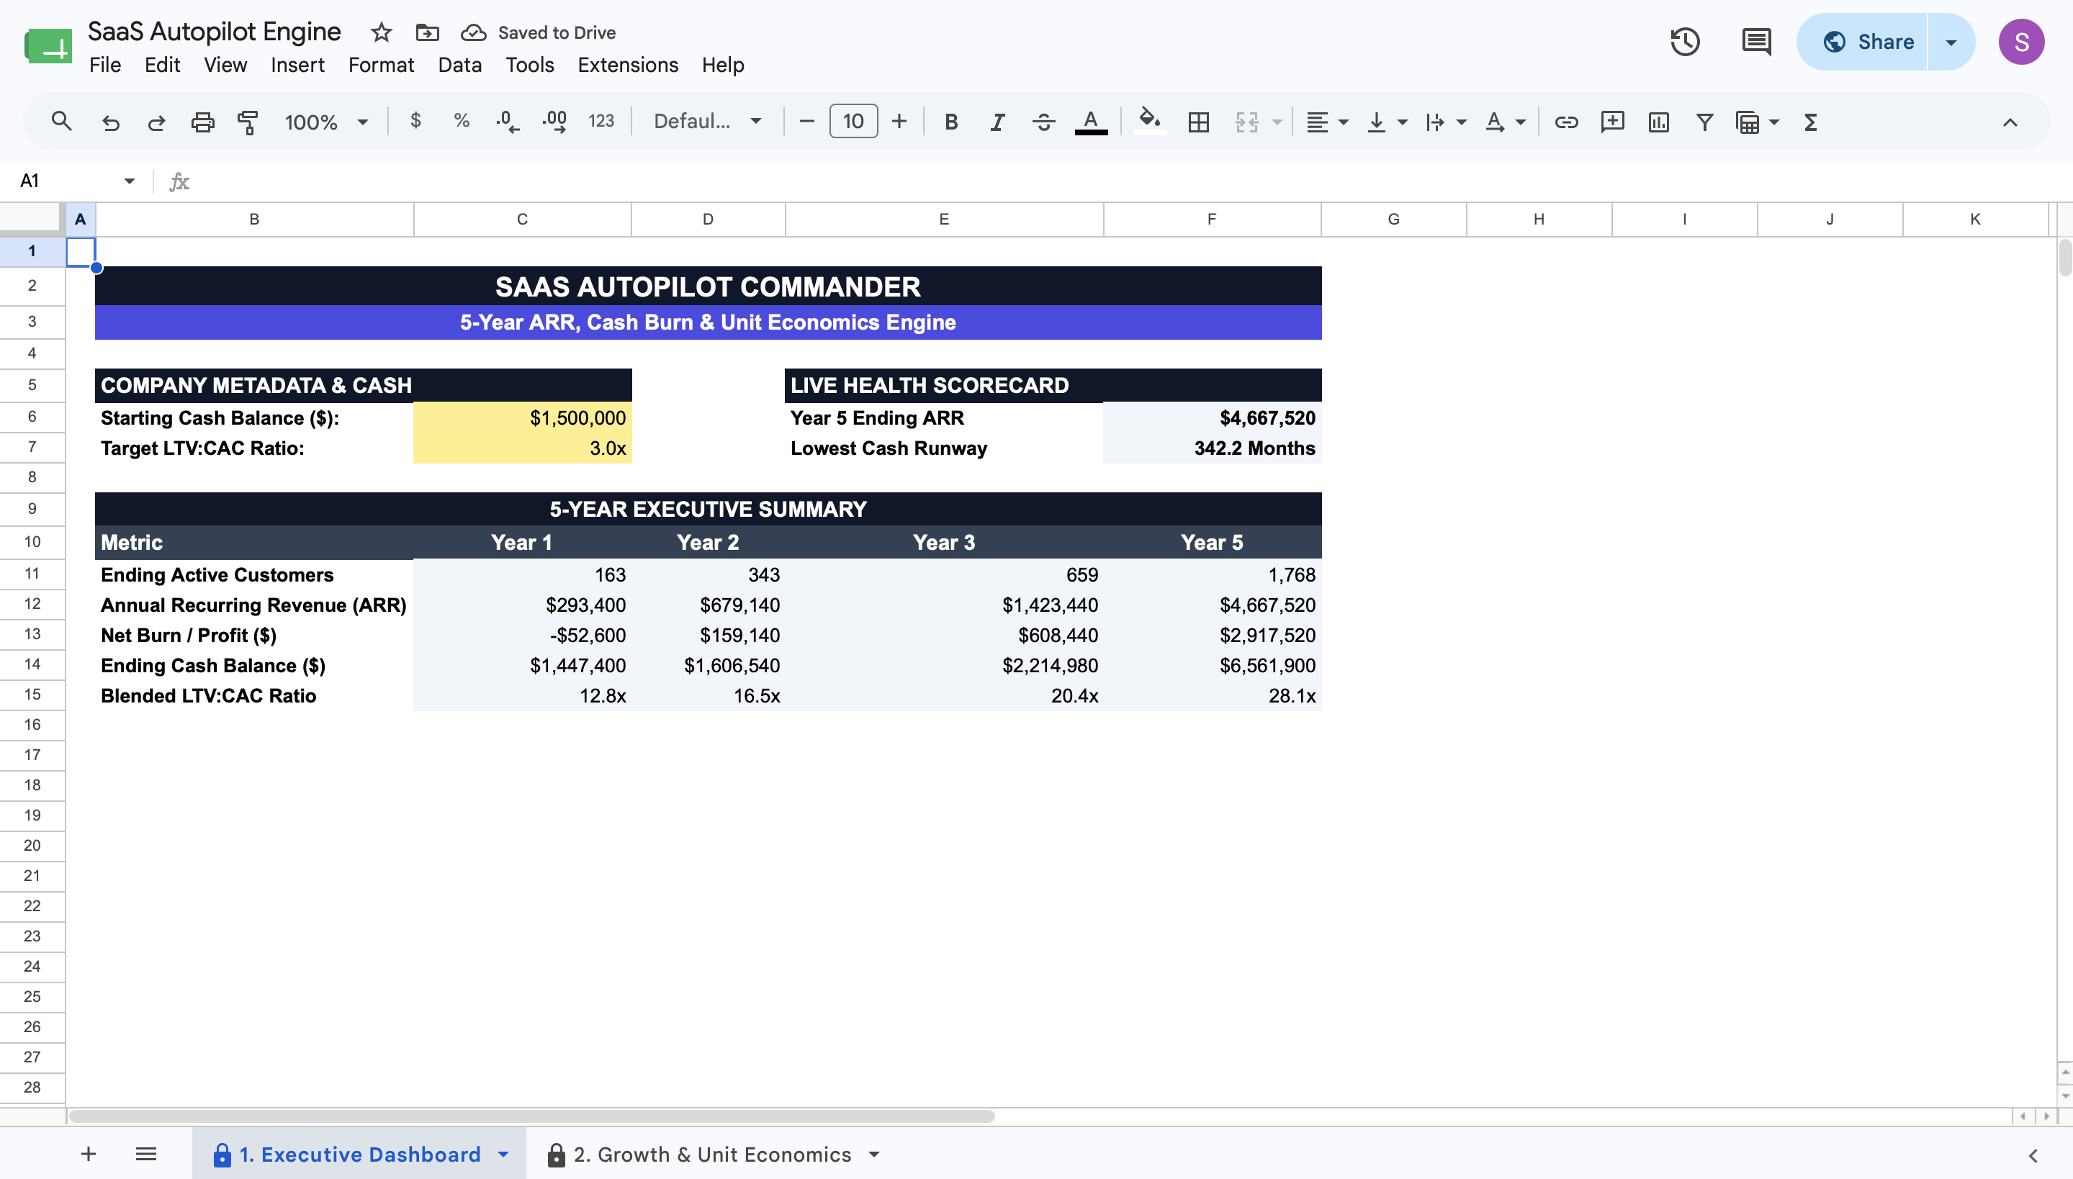2073x1179 pixels.
Task: Toggle Italic formatting
Action: [997, 122]
